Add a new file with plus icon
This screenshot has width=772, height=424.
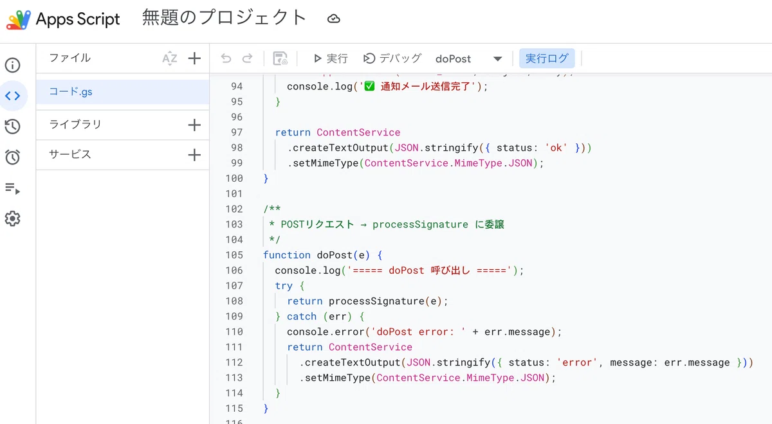tap(194, 58)
